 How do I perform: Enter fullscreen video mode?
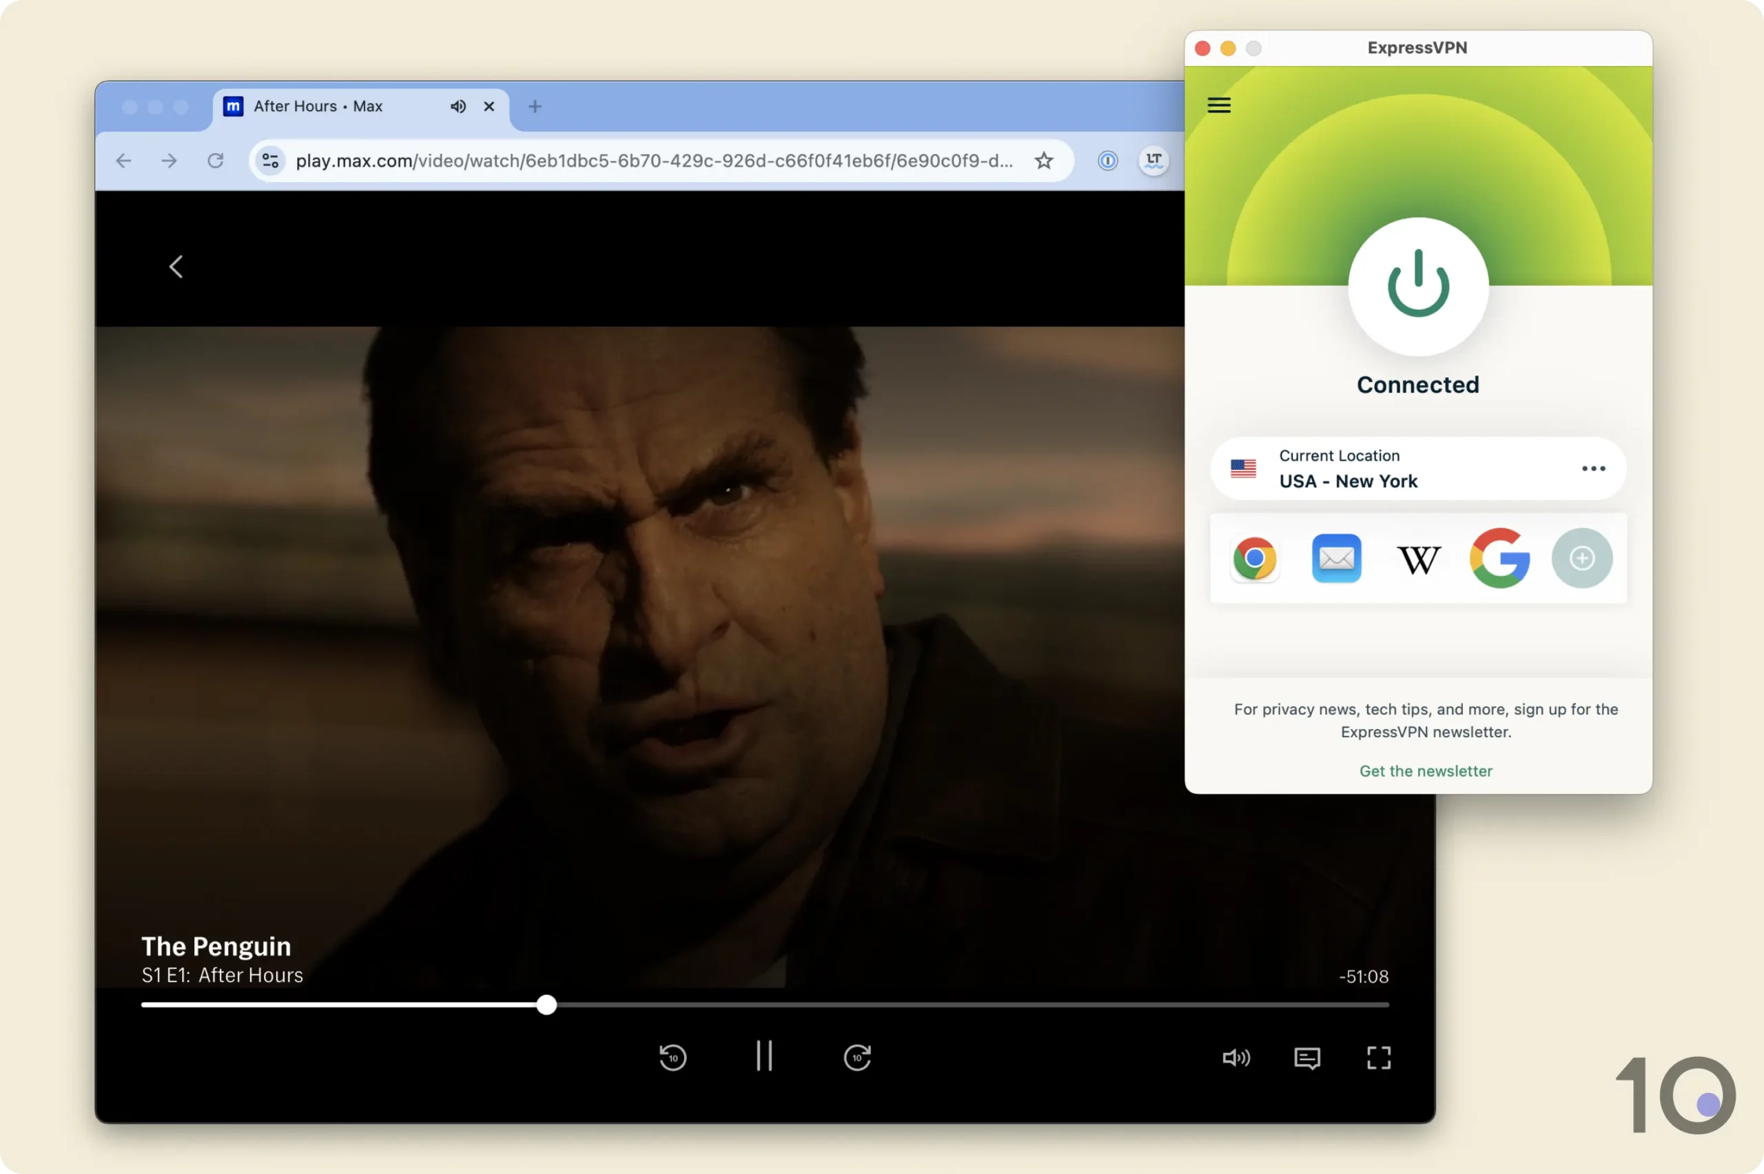(1378, 1057)
